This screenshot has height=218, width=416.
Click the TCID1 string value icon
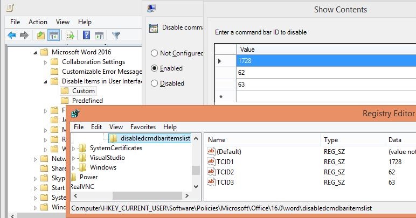211,161
